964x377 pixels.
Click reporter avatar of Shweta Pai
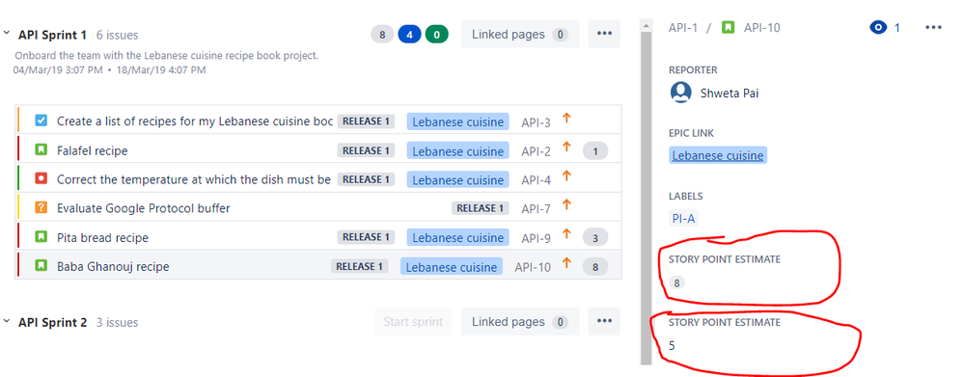click(680, 93)
